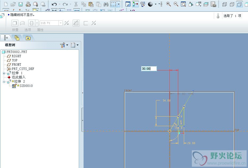Viewport: 248px width, 168px height.
Task: Create a new file with the New icon
Action: point(6,4)
